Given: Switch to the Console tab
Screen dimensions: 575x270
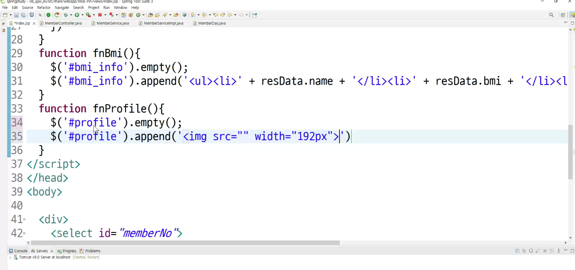Looking at the screenshot, I should pos(18,251).
